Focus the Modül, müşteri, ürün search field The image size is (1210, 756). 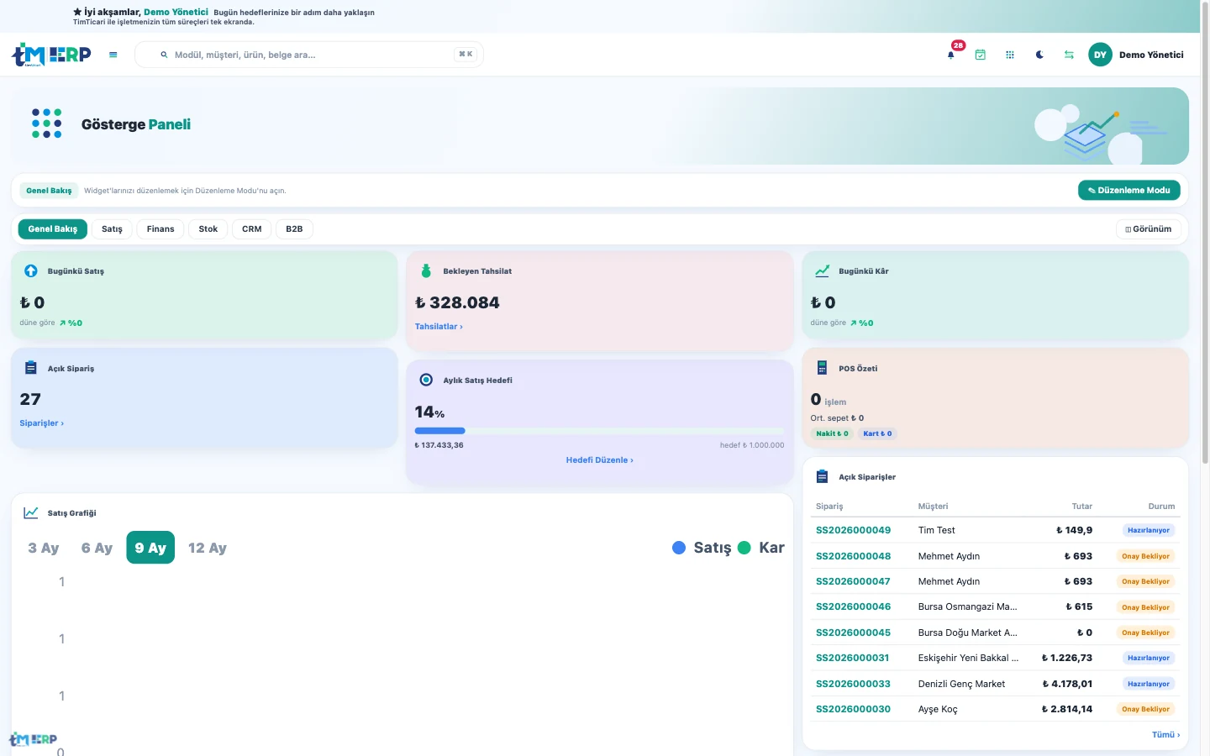click(x=309, y=55)
